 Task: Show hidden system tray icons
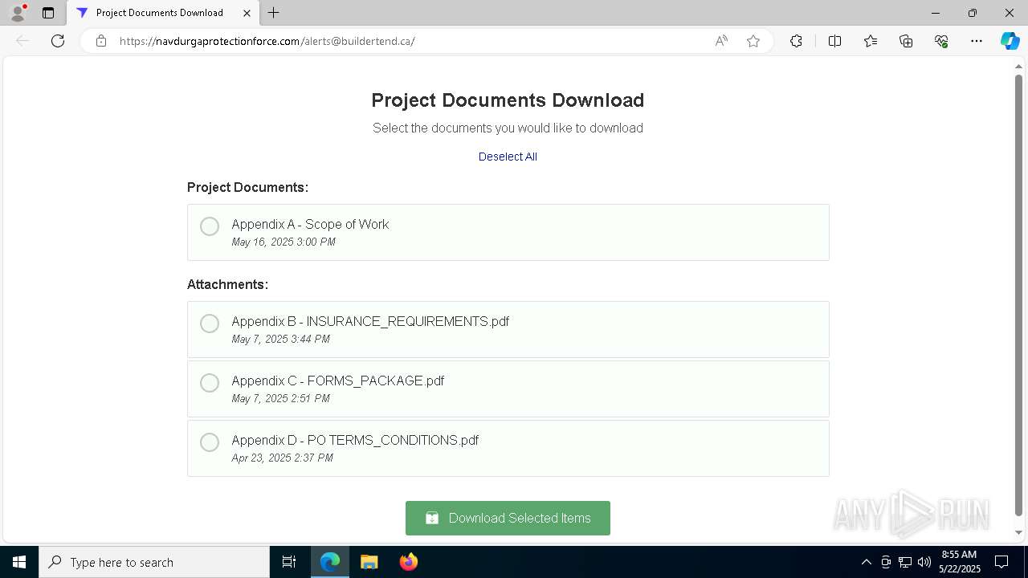[866, 562]
